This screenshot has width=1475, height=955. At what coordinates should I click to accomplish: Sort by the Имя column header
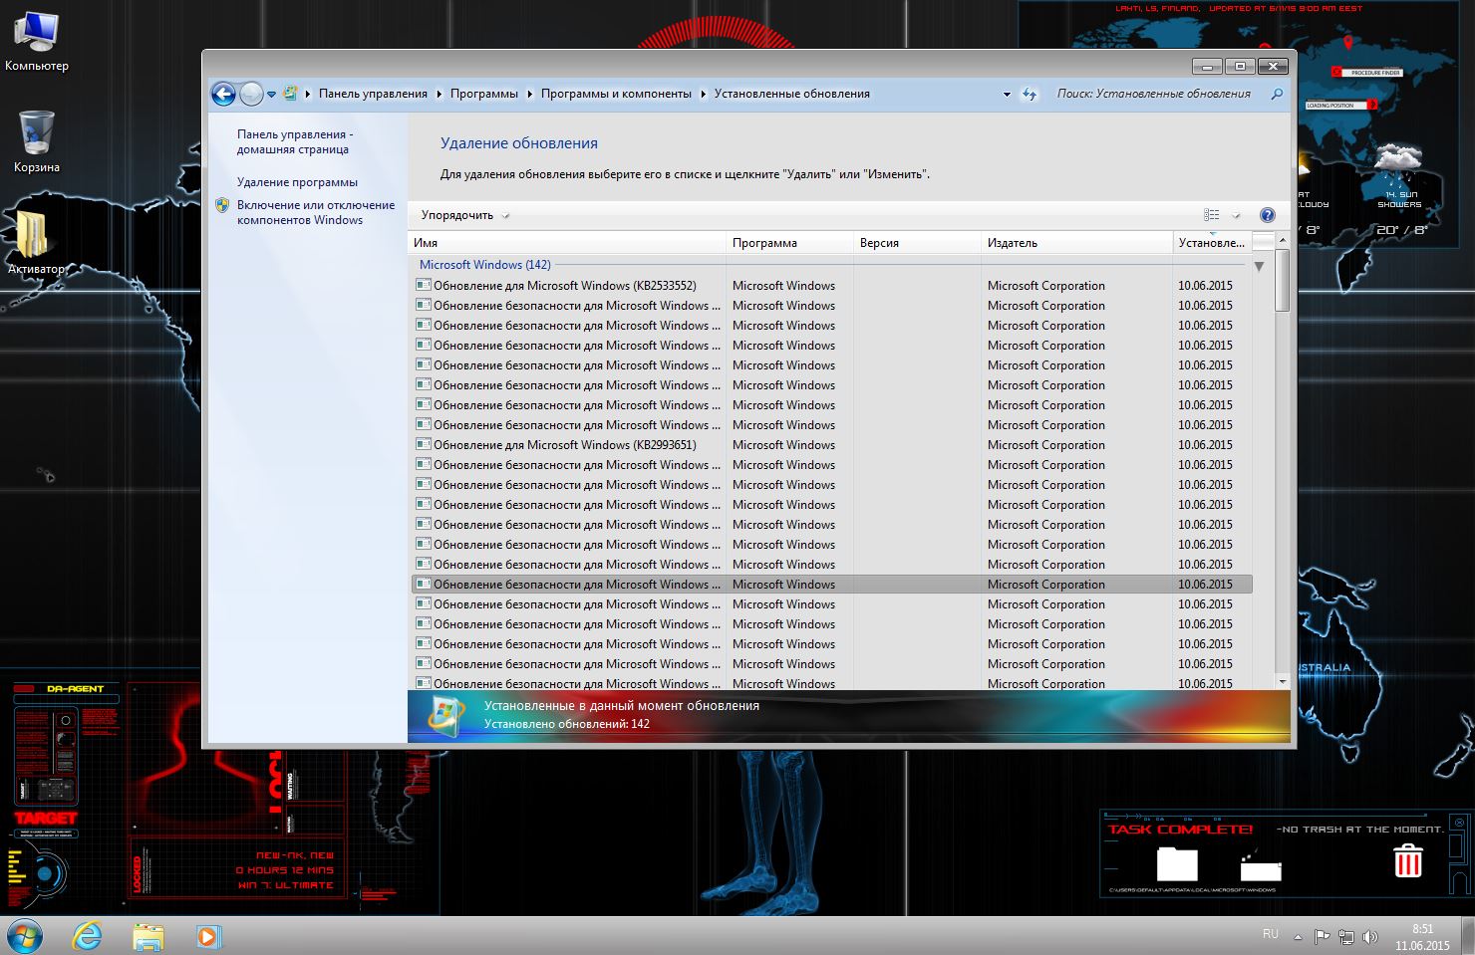(567, 242)
